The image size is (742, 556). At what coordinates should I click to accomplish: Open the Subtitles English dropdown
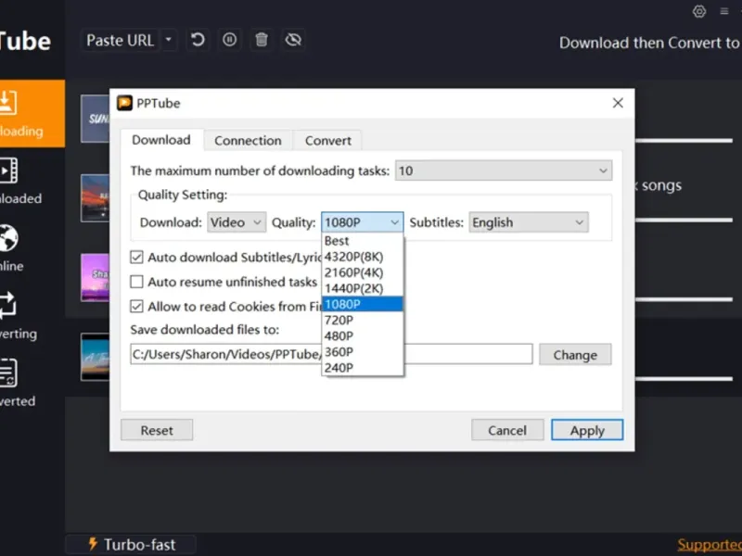pyautogui.click(x=529, y=222)
